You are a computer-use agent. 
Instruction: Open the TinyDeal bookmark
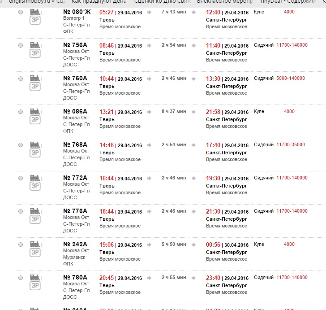pos(290,2)
